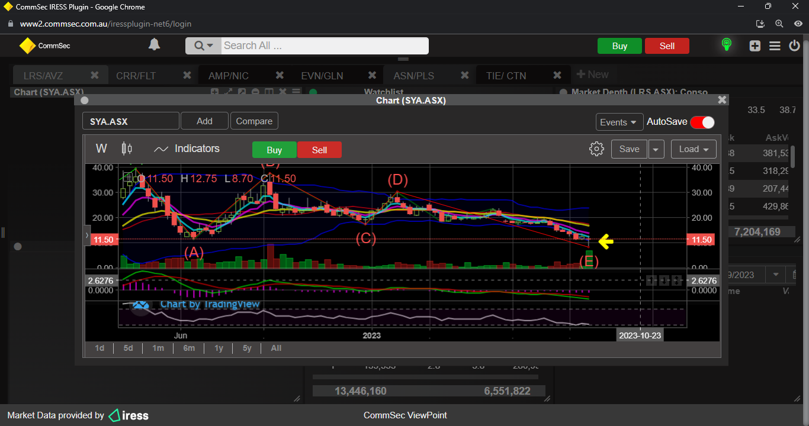Select the 1m time range

coord(158,348)
